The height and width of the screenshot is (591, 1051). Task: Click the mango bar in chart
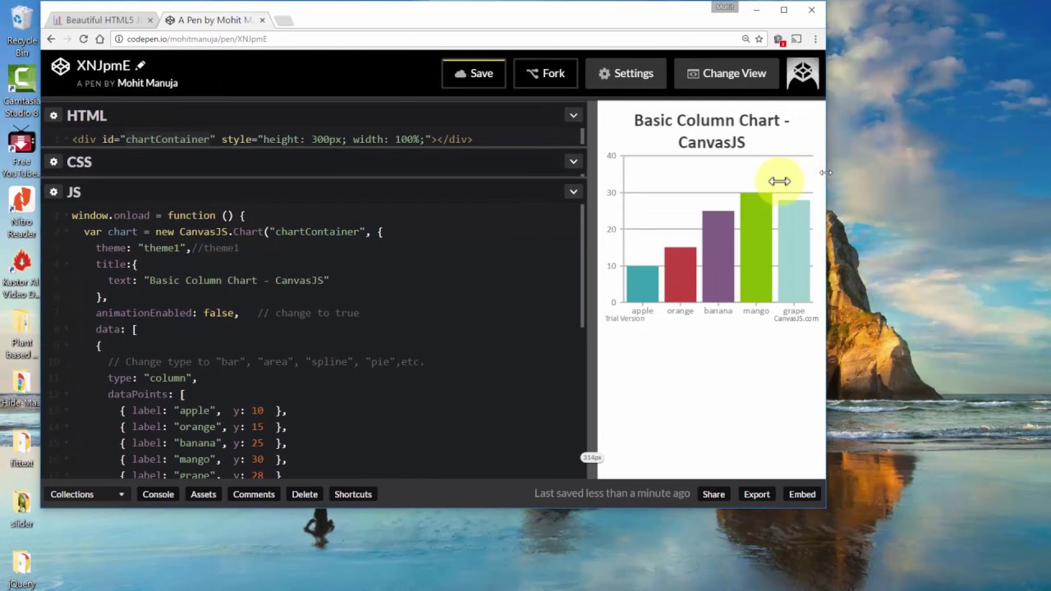pos(755,247)
